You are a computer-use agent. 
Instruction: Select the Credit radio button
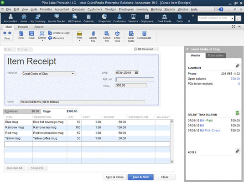[19, 50]
